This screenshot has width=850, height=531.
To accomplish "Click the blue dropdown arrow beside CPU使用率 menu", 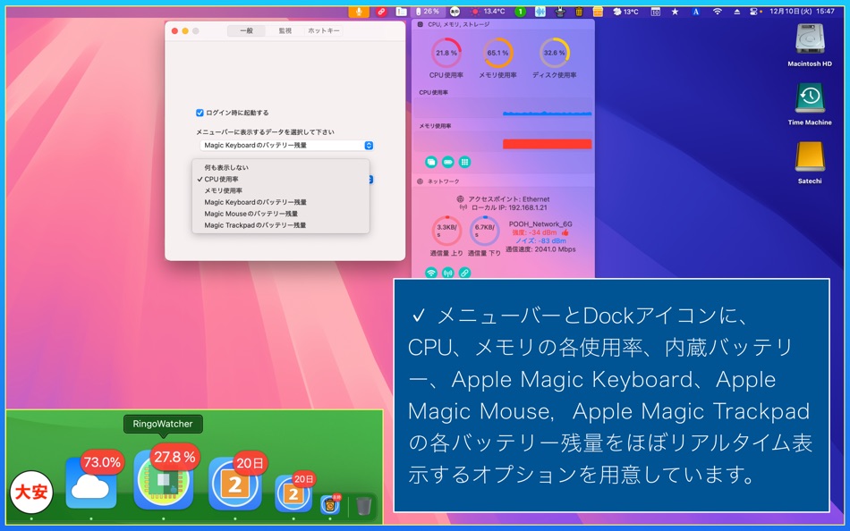I will [370, 180].
